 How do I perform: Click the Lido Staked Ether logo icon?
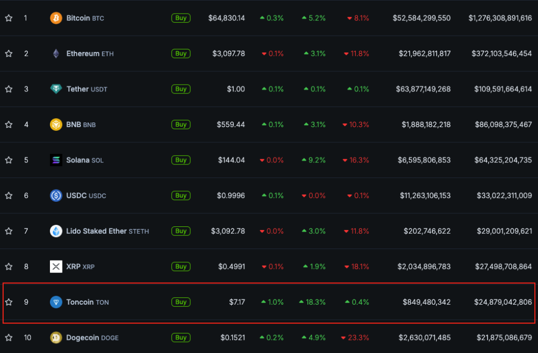coord(56,231)
